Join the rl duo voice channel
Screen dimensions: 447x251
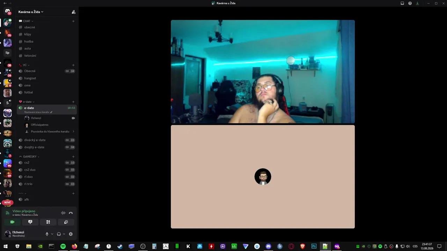pos(47,177)
